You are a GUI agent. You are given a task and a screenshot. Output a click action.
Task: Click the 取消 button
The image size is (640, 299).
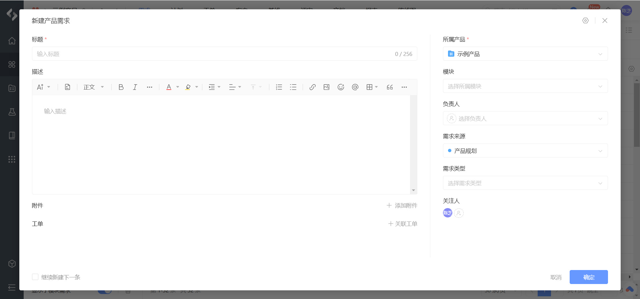(x=556, y=277)
